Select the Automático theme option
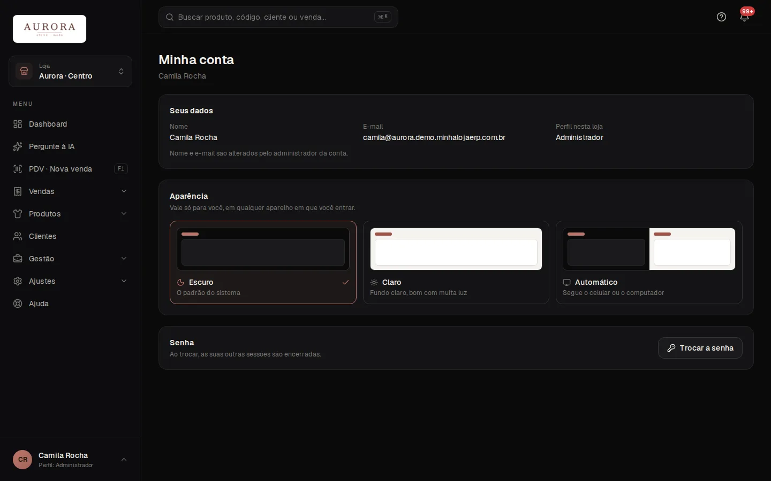This screenshot has width=771, height=481. [649, 262]
